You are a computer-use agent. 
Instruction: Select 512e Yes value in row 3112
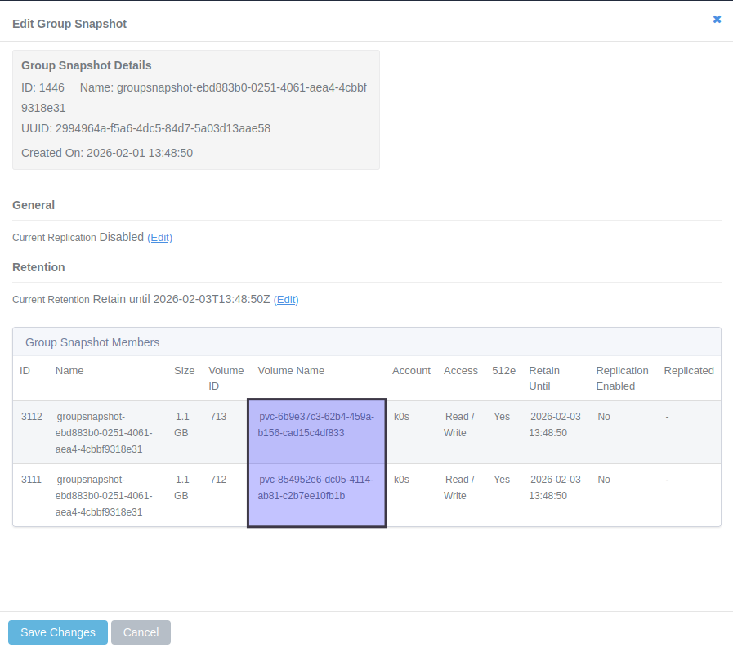point(502,417)
